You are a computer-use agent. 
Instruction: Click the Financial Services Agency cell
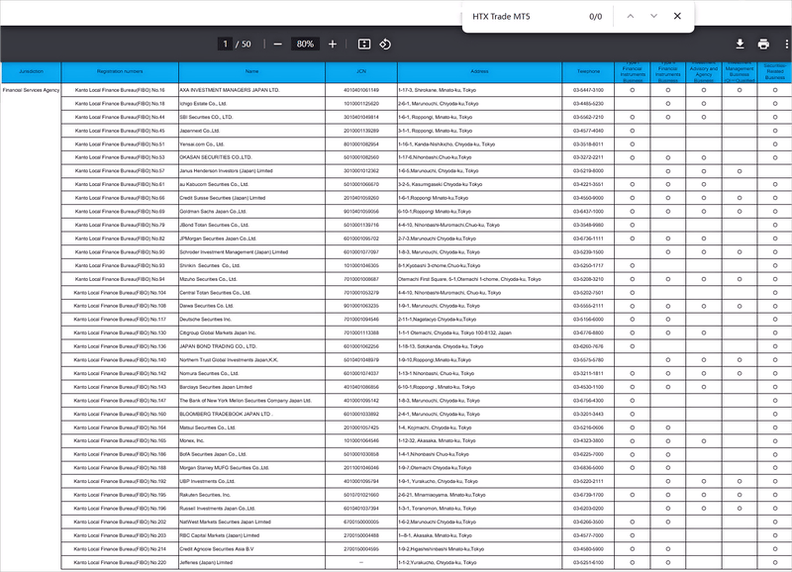click(x=31, y=90)
